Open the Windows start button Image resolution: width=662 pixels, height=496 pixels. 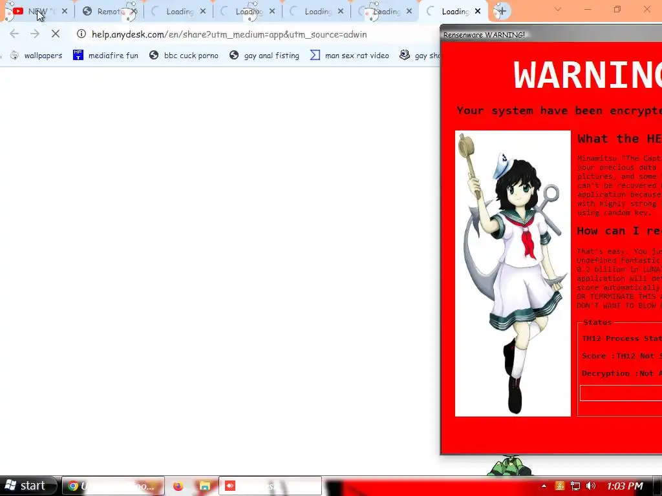point(28,486)
